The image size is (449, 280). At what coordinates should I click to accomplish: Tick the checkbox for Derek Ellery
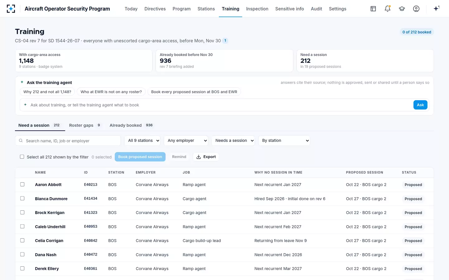pos(22,268)
